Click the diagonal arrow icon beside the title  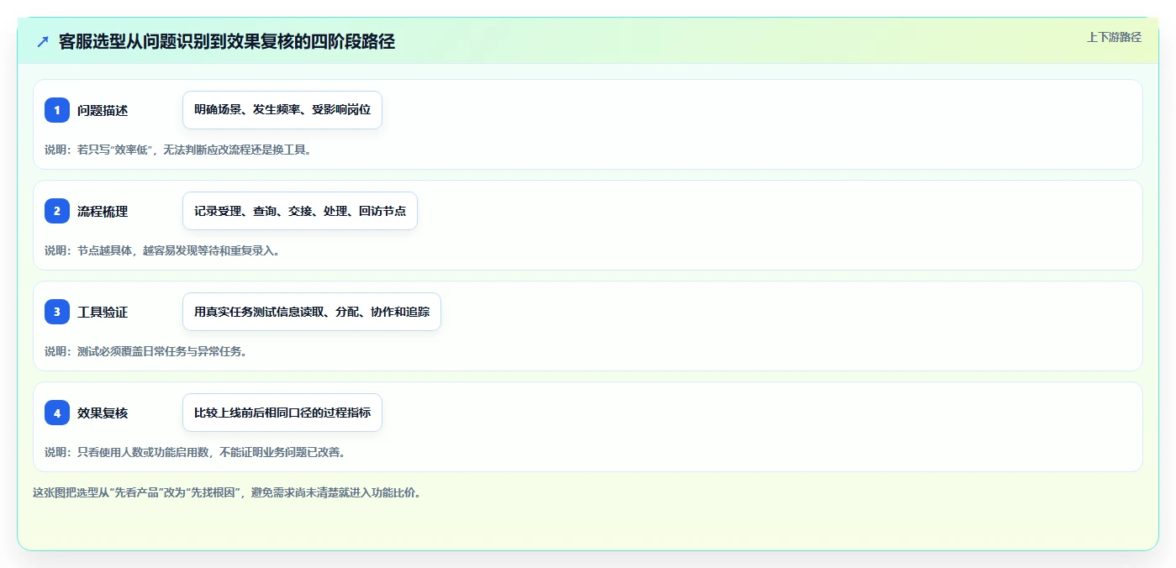[43, 41]
